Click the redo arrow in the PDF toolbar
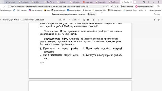 click(x=102, y=20)
